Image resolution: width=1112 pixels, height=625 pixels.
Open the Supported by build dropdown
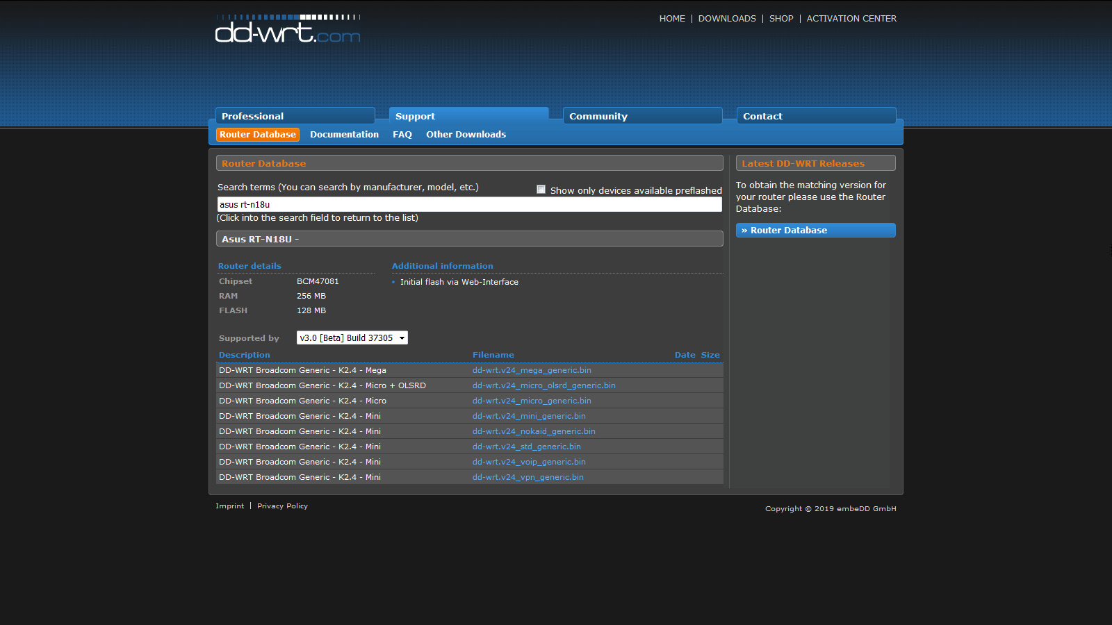352,338
